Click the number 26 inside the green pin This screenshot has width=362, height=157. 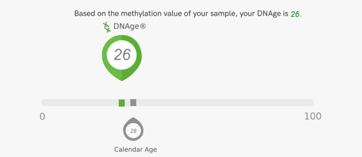122,55
